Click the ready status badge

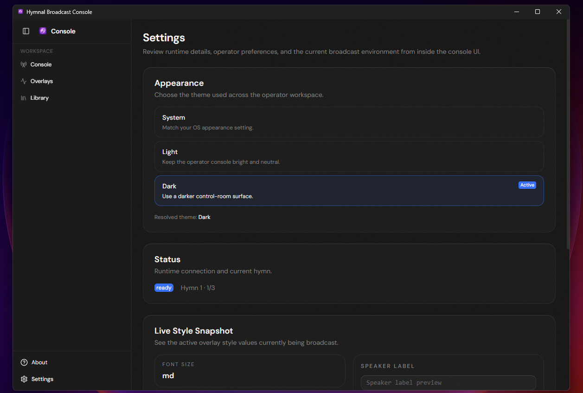pos(164,288)
